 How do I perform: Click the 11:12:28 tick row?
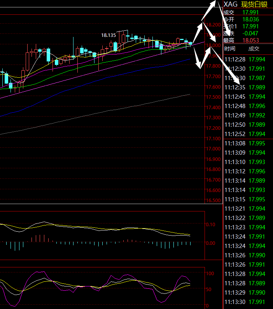(245, 59)
